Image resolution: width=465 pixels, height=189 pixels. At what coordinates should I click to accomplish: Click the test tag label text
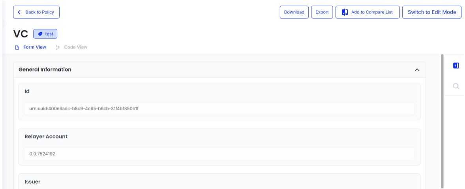coord(49,34)
